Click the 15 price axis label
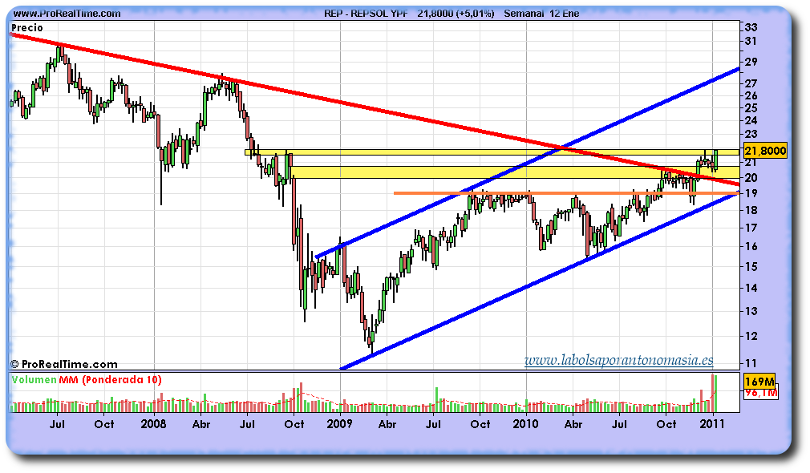810x473 pixels. (x=751, y=267)
